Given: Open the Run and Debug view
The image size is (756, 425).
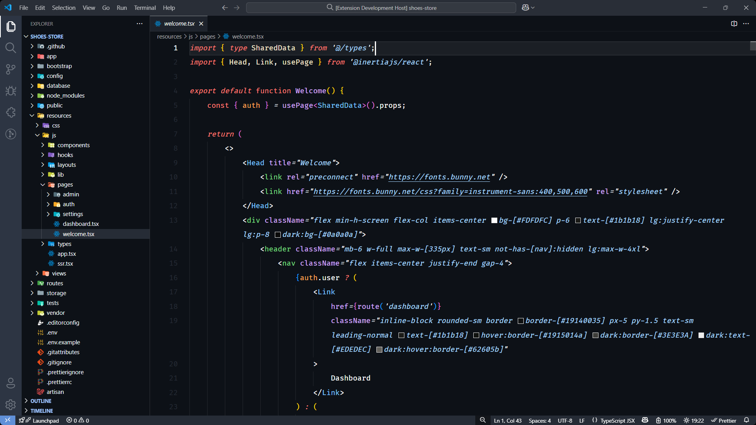Looking at the screenshot, I should [11, 91].
